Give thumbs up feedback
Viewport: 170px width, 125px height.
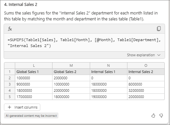[153, 115]
